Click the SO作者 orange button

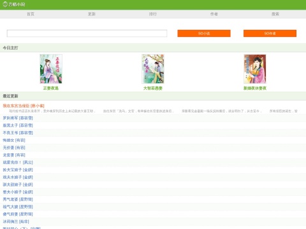[x=270, y=33]
